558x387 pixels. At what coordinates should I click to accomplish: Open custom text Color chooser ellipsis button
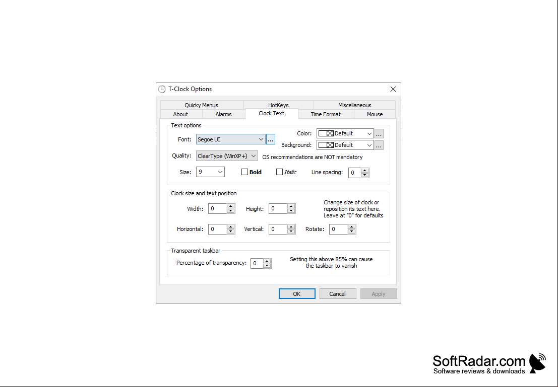click(x=379, y=134)
